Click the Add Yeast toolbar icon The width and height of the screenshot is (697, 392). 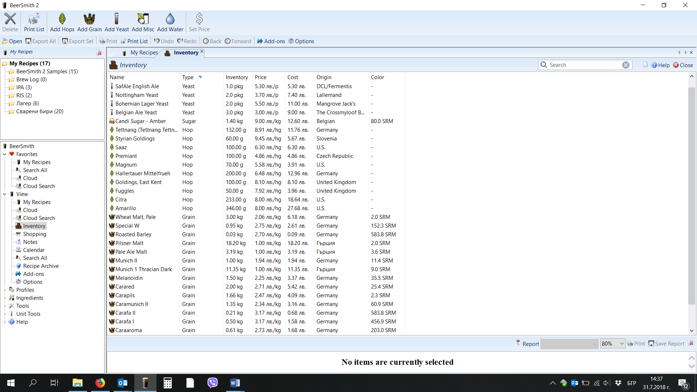tap(117, 19)
